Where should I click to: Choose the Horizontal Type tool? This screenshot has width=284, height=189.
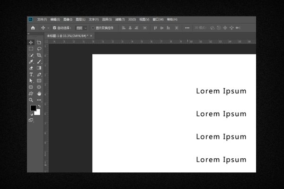31,75
